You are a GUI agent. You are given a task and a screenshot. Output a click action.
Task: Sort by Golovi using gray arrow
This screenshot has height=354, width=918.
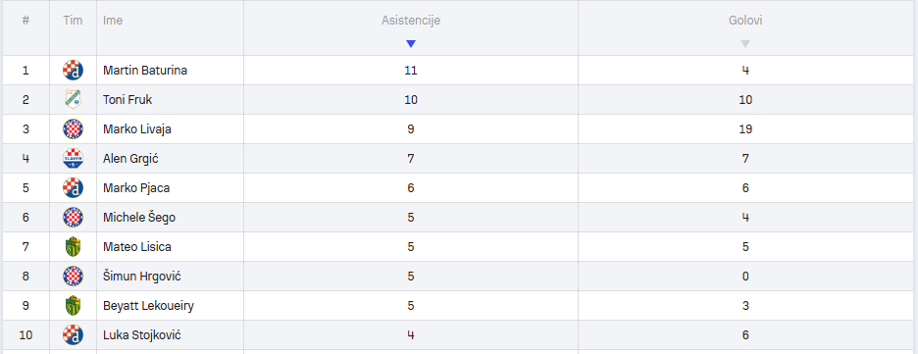pos(745,44)
